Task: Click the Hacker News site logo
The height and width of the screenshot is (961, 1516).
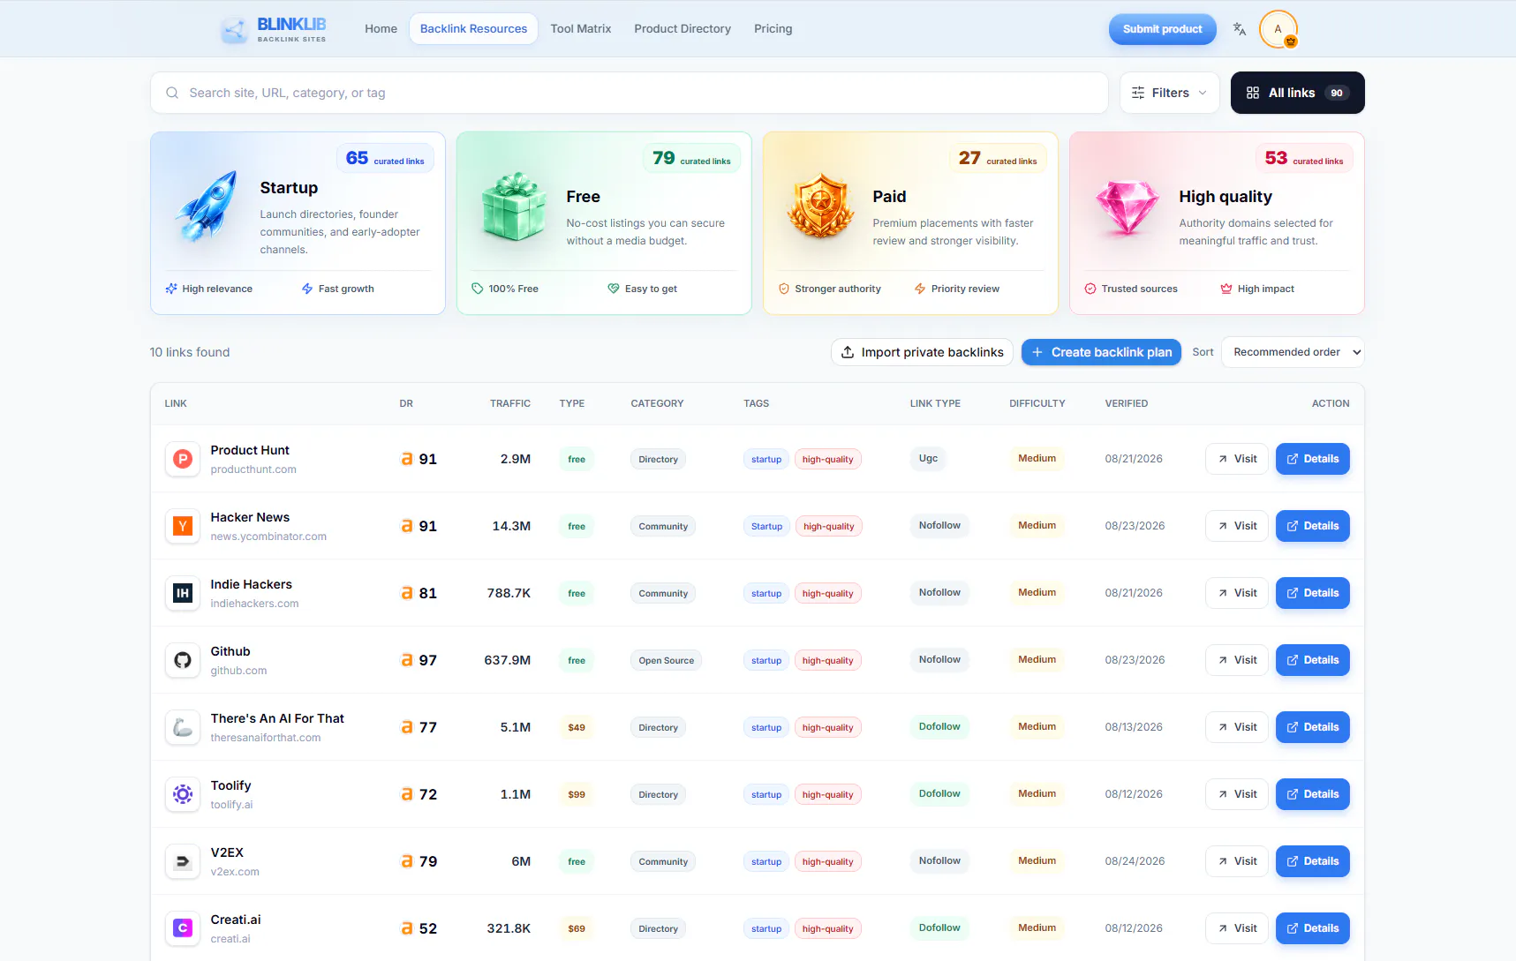Action: [183, 526]
